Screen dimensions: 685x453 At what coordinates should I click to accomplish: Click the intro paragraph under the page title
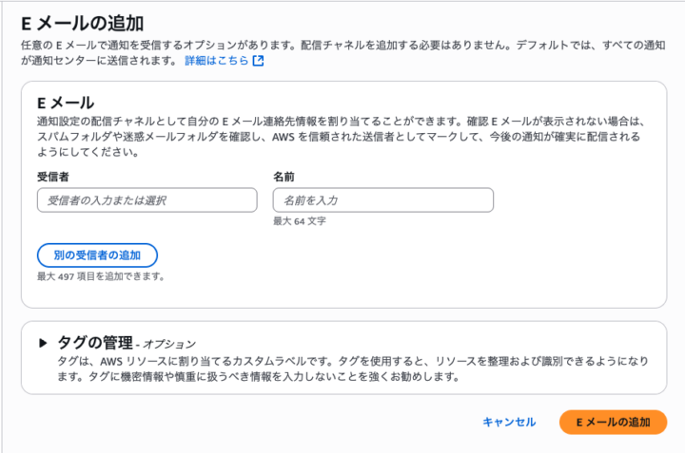[342, 53]
